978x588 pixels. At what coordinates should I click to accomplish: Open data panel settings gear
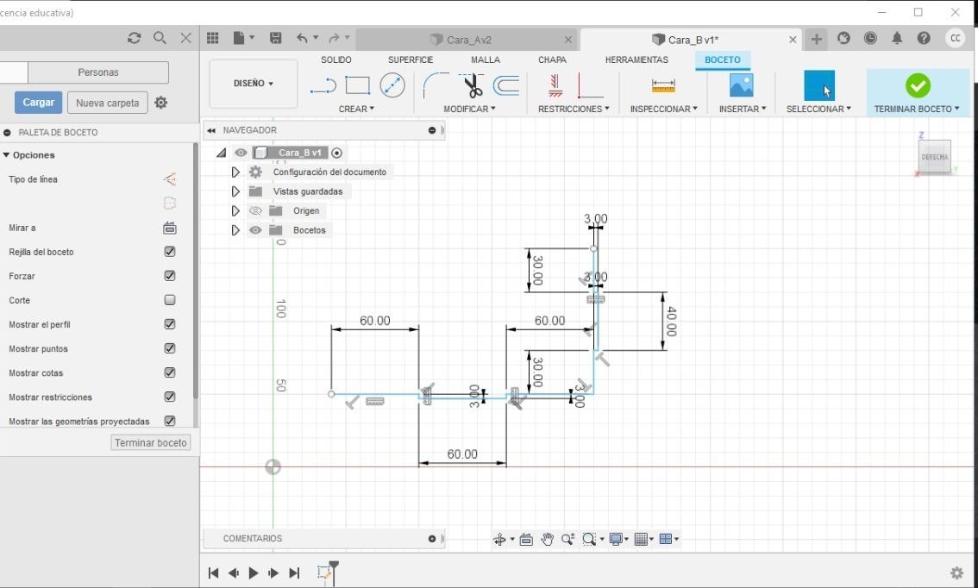click(161, 103)
